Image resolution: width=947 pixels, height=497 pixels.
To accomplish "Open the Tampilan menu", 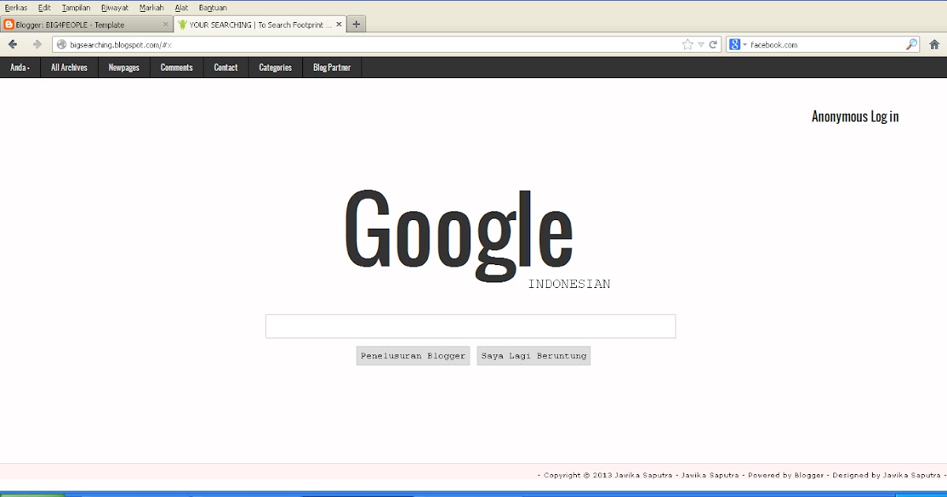I will [x=76, y=7].
